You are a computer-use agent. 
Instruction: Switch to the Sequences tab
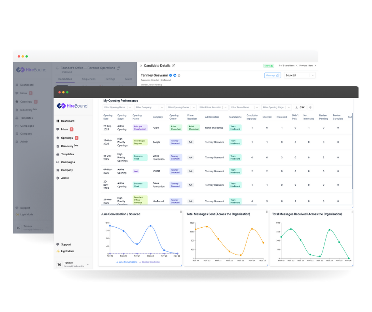pos(89,79)
